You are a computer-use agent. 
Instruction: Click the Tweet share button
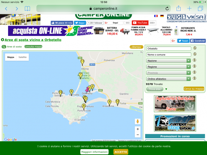[x=183, y=41]
